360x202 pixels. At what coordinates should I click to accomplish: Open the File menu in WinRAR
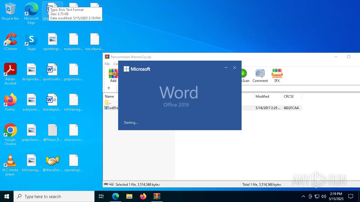(x=107, y=64)
